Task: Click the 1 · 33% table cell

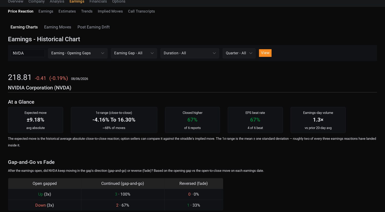Action: [194, 205]
